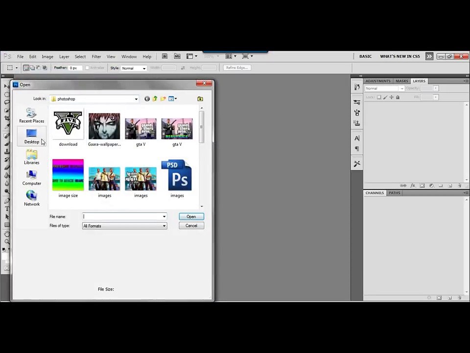Open the Image menu
Image resolution: width=470 pixels, height=353 pixels.
pos(47,56)
